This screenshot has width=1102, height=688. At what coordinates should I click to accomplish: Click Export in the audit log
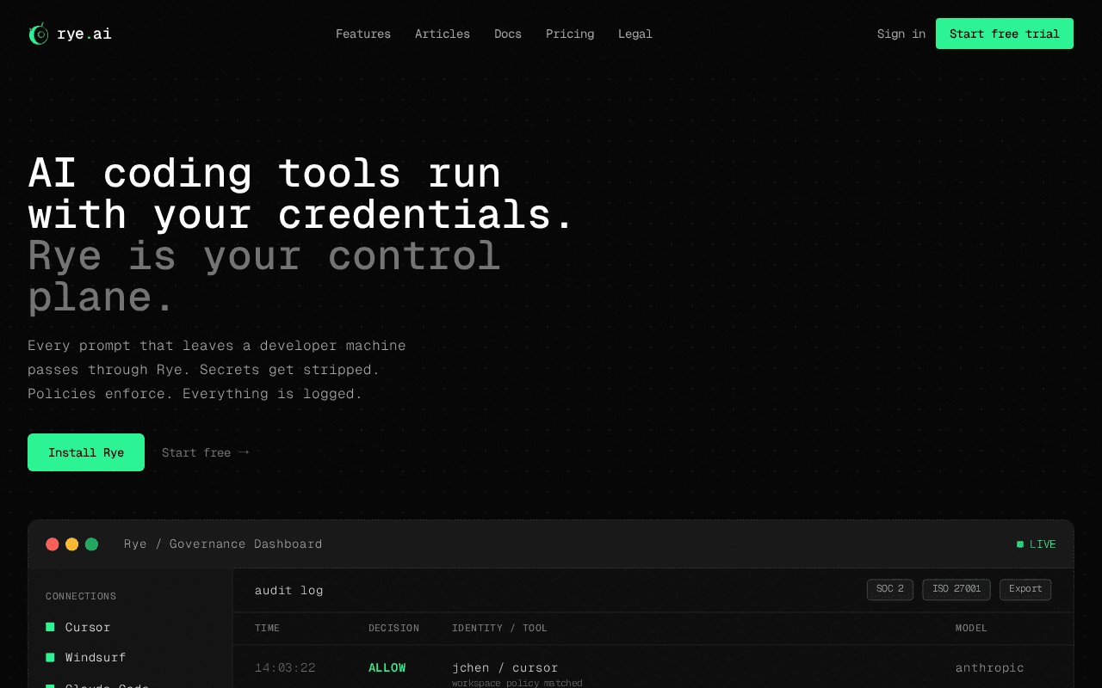tap(1025, 589)
